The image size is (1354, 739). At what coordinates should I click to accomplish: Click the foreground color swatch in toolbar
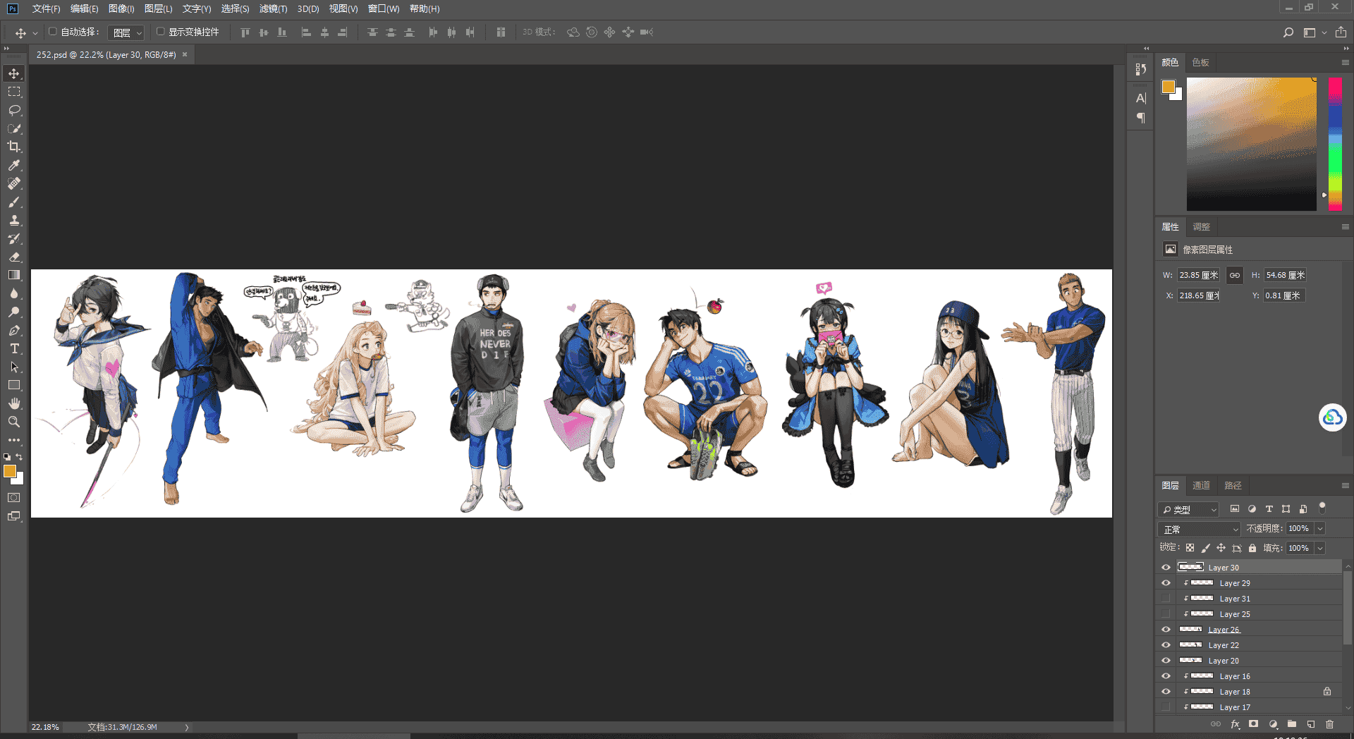[x=10, y=471]
